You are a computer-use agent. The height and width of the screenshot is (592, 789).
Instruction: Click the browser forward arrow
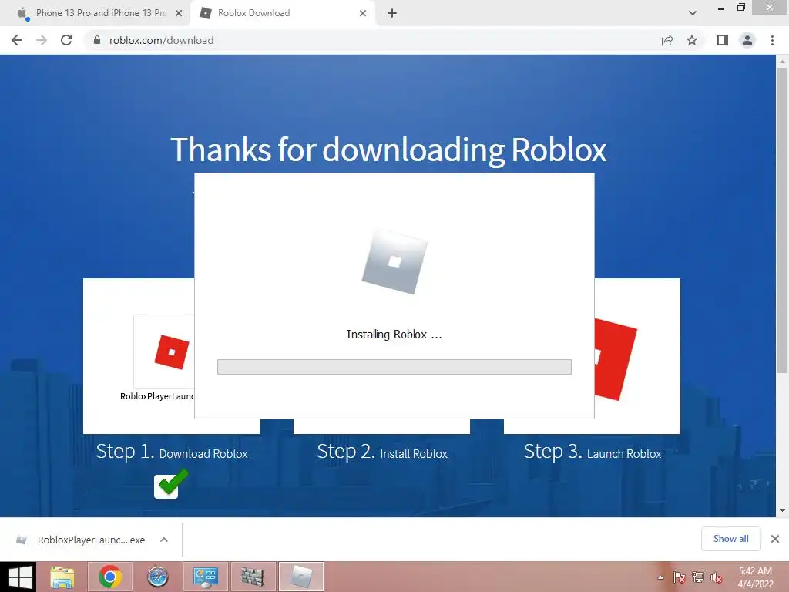(x=42, y=40)
